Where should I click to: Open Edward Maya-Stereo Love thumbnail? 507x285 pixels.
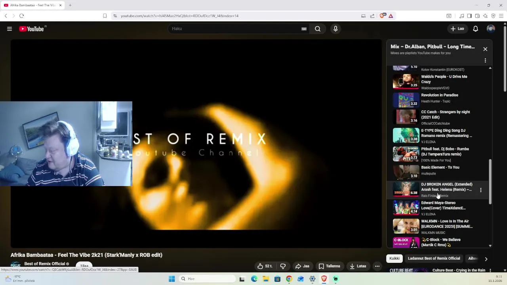point(406,208)
